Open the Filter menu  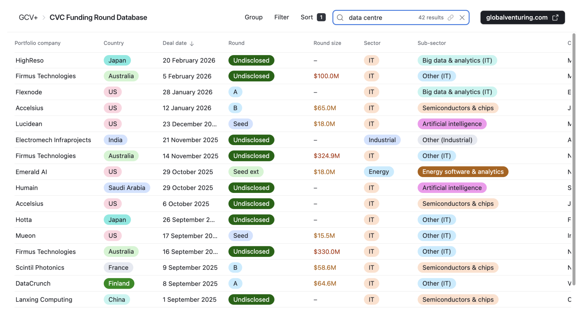tap(281, 17)
